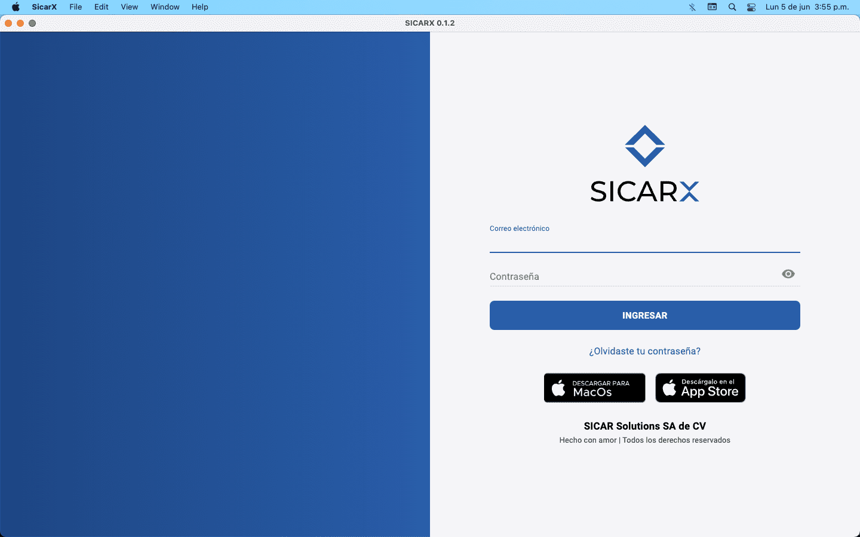Viewport: 860px width, 537px height.
Task: Click the ¿Olvidaste tu contraseña? link
Action: [645, 351]
